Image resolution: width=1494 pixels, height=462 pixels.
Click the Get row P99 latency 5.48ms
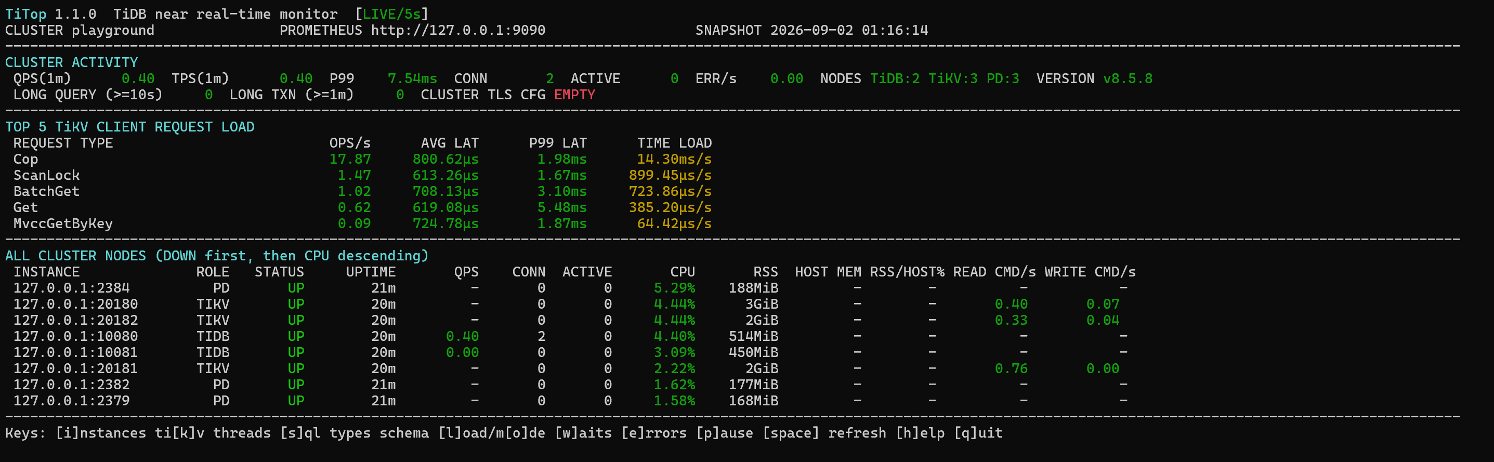click(562, 207)
